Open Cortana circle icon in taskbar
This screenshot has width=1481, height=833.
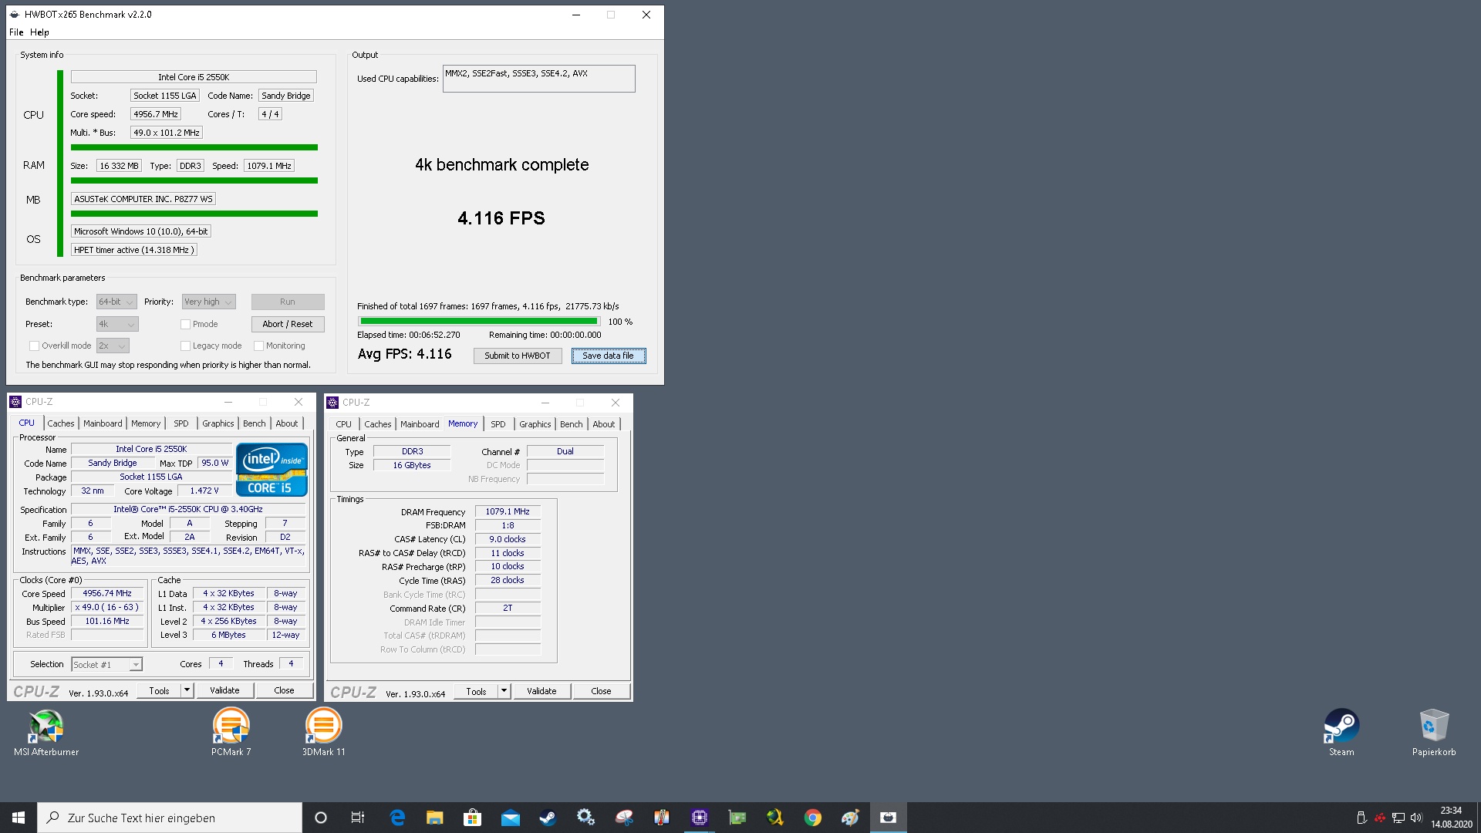[321, 818]
